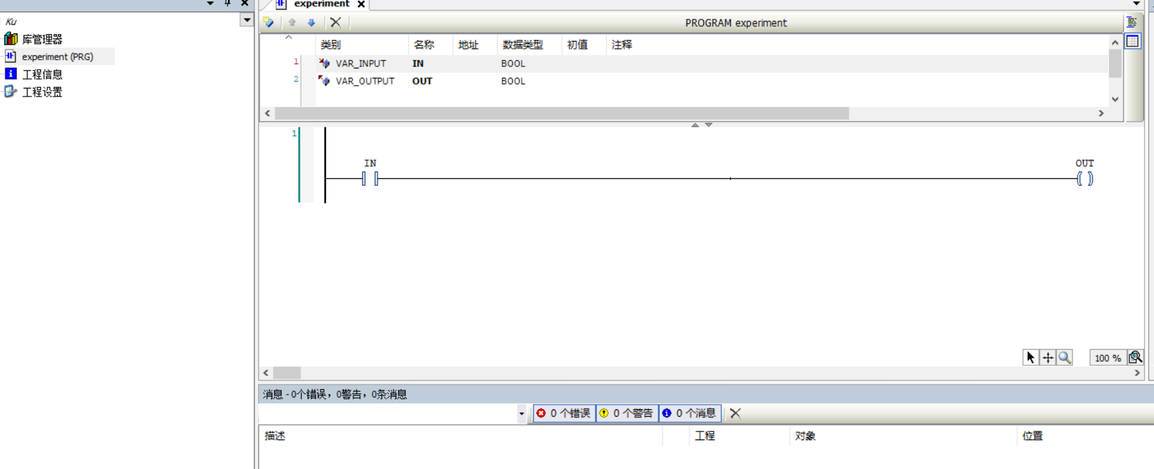Click the VAR_OUTPUT row icon
The image size is (1154, 469).
(x=325, y=80)
